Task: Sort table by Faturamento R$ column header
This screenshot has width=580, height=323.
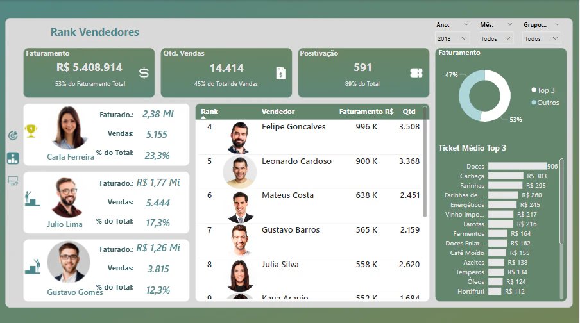Action: (366, 112)
